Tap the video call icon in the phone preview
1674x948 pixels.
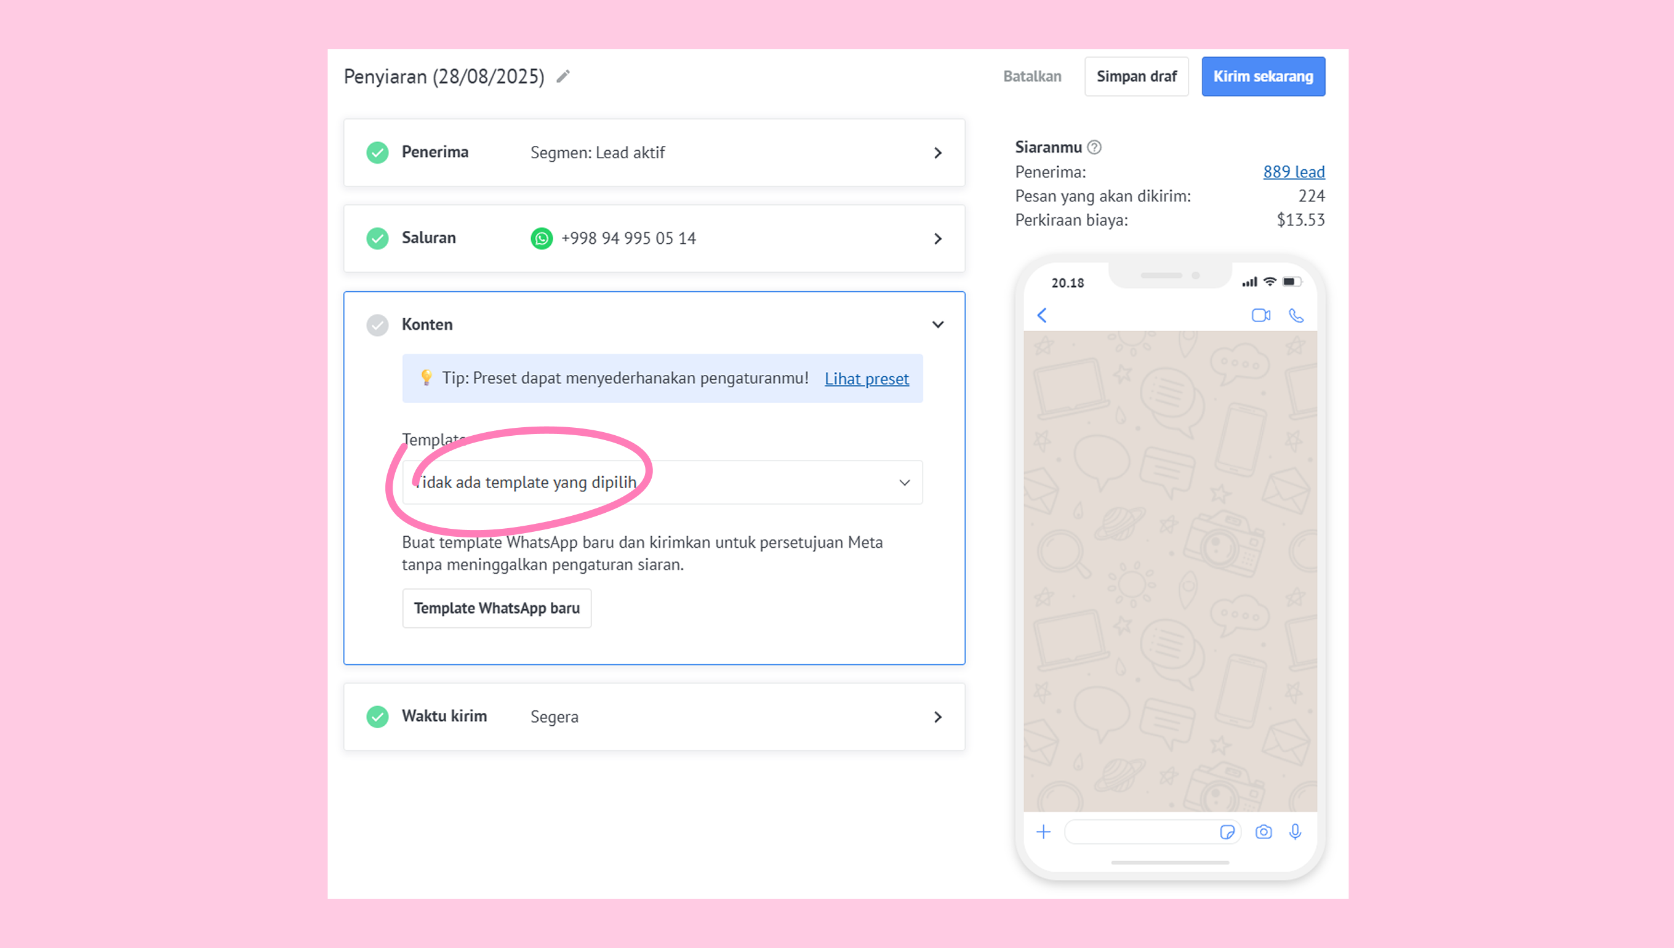[1260, 316]
